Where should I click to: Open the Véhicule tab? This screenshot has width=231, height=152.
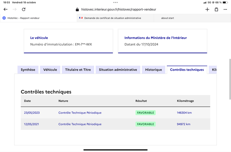point(50,70)
